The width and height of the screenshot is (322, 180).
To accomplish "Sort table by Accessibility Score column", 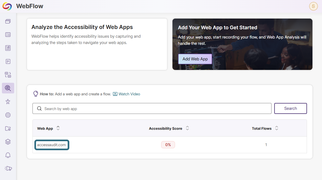I will [x=187, y=128].
